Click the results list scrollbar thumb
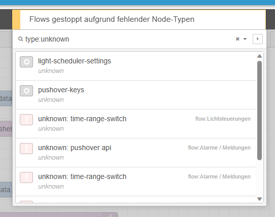The width and height of the screenshot is (275, 217). coord(260,111)
